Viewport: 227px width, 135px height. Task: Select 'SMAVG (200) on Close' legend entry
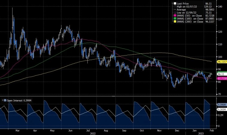(190, 22)
